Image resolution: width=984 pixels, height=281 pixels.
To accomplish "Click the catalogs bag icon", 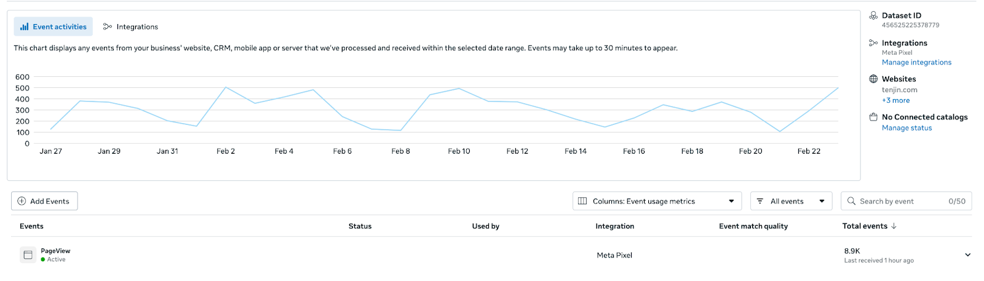I will click(x=873, y=117).
